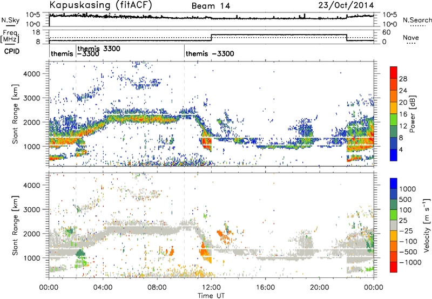Select the Velocity [m s-1] colorbar title
Viewport: 432px width, 299px height.
427,225
